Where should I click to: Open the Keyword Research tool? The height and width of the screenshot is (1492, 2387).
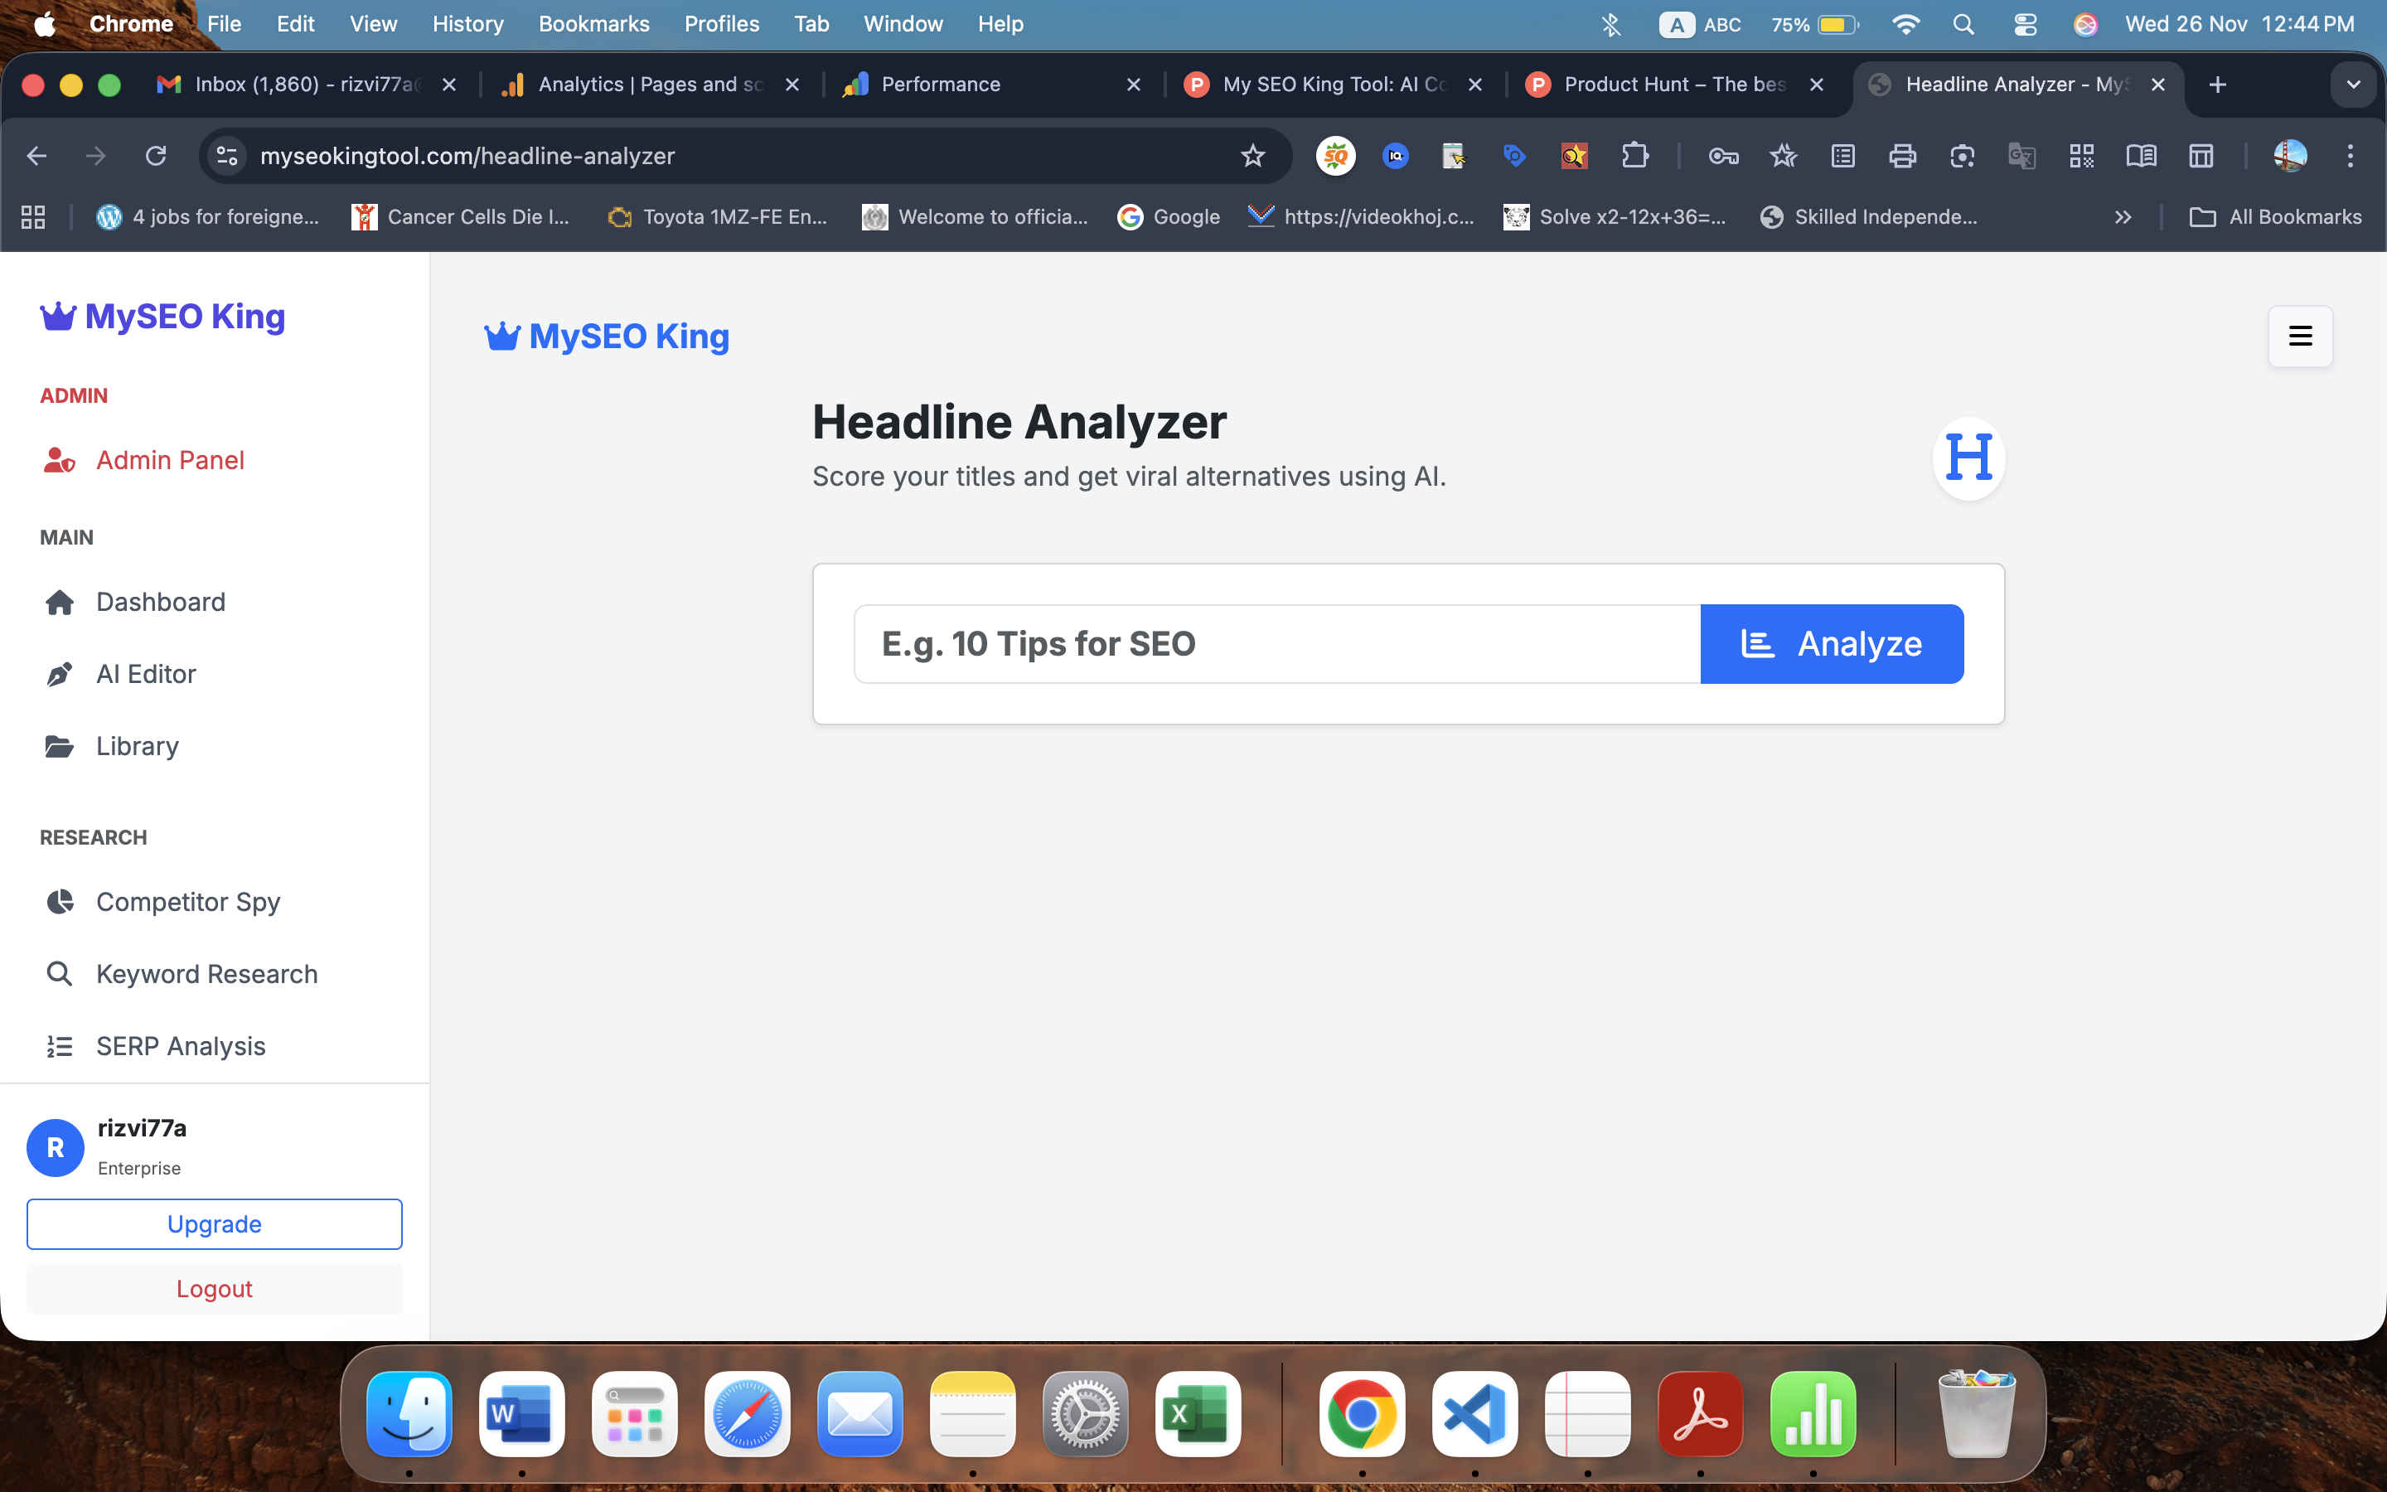tap(206, 974)
